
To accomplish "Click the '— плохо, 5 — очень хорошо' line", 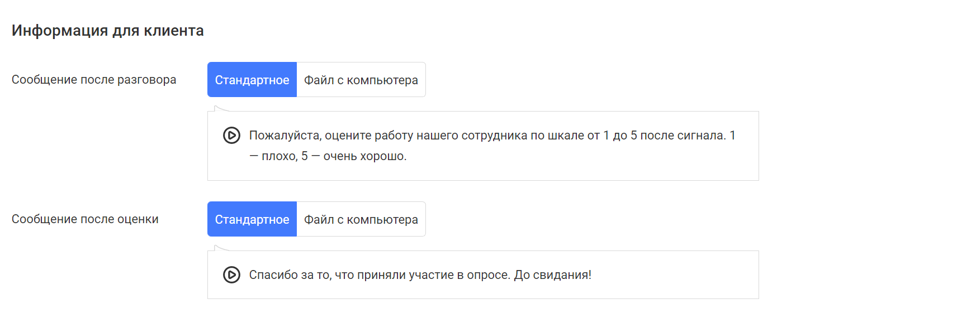I will click(328, 156).
